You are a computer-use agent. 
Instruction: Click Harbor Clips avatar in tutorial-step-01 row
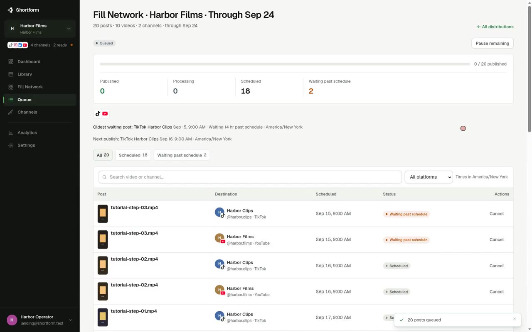[219, 316]
